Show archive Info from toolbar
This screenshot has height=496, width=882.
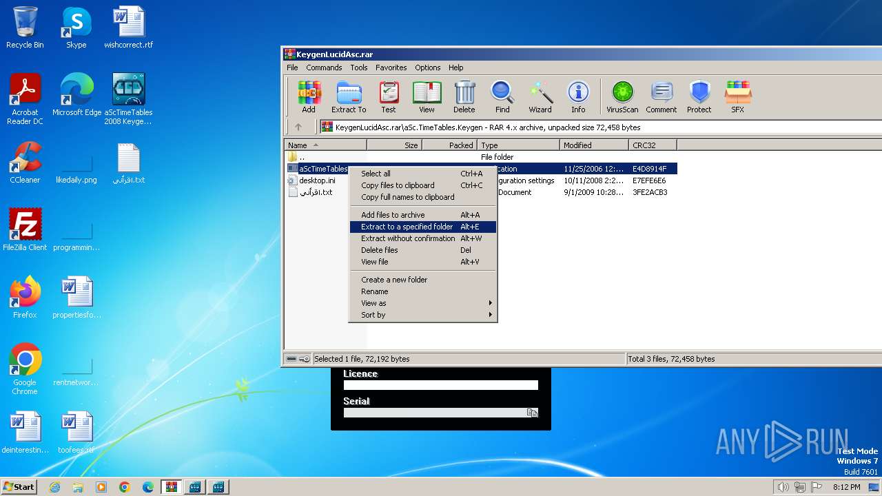pyautogui.click(x=578, y=96)
